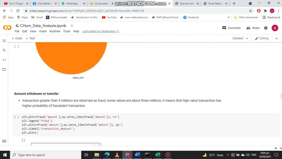Open the Runtime menu
Screen dimensions: 282x159
click(55, 31)
